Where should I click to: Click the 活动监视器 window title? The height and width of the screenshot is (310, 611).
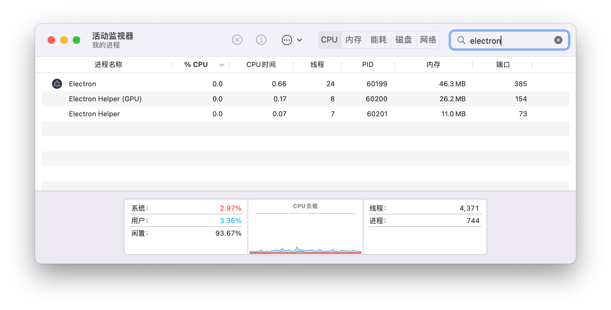click(x=113, y=36)
